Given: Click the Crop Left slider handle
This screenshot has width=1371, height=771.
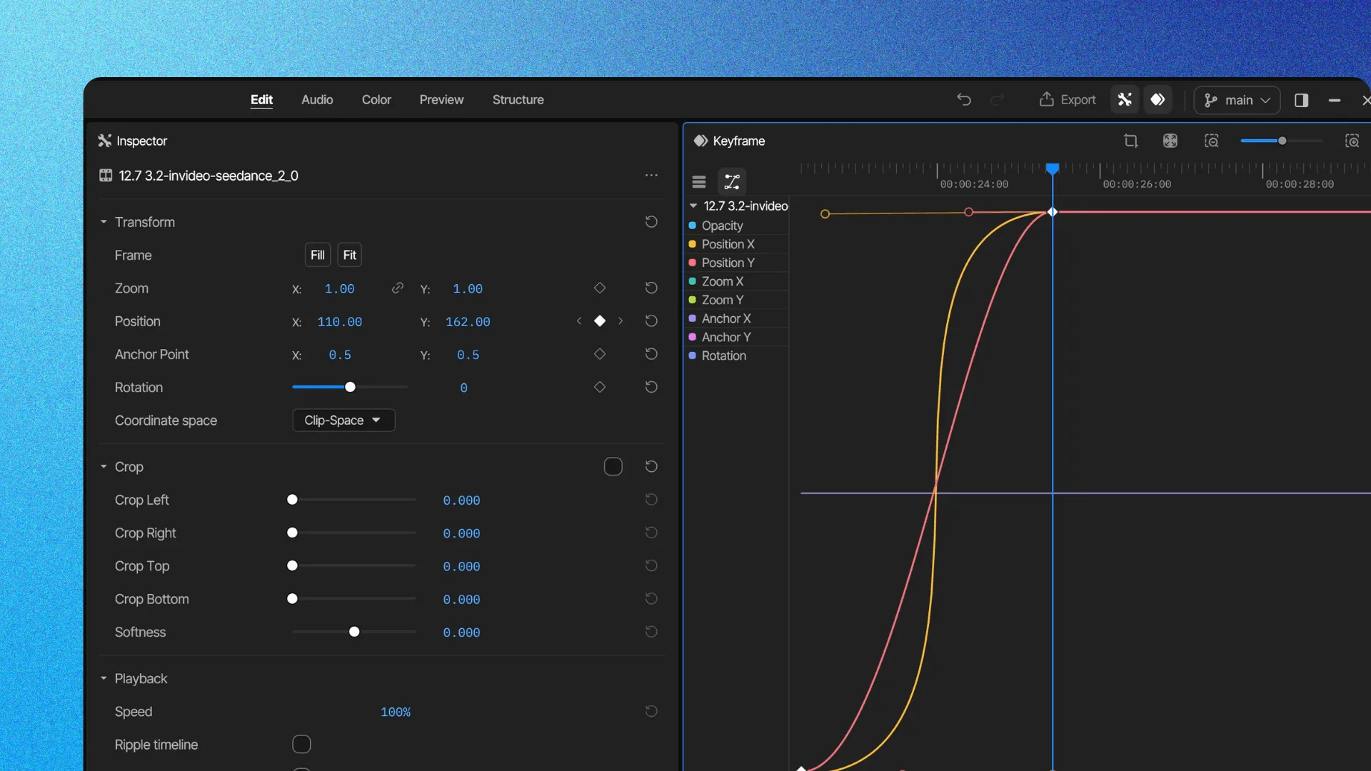Looking at the screenshot, I should point(292,500).
